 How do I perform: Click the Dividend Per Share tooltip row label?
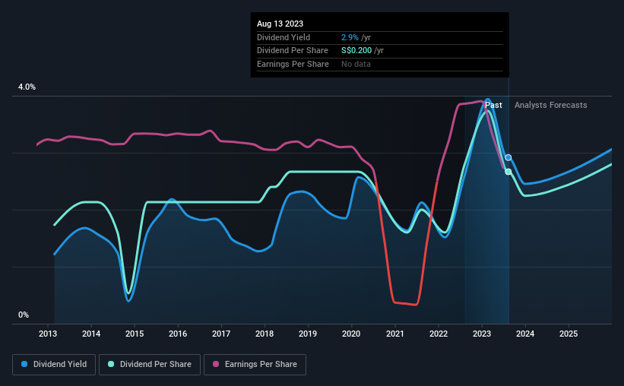coord(293,51)
